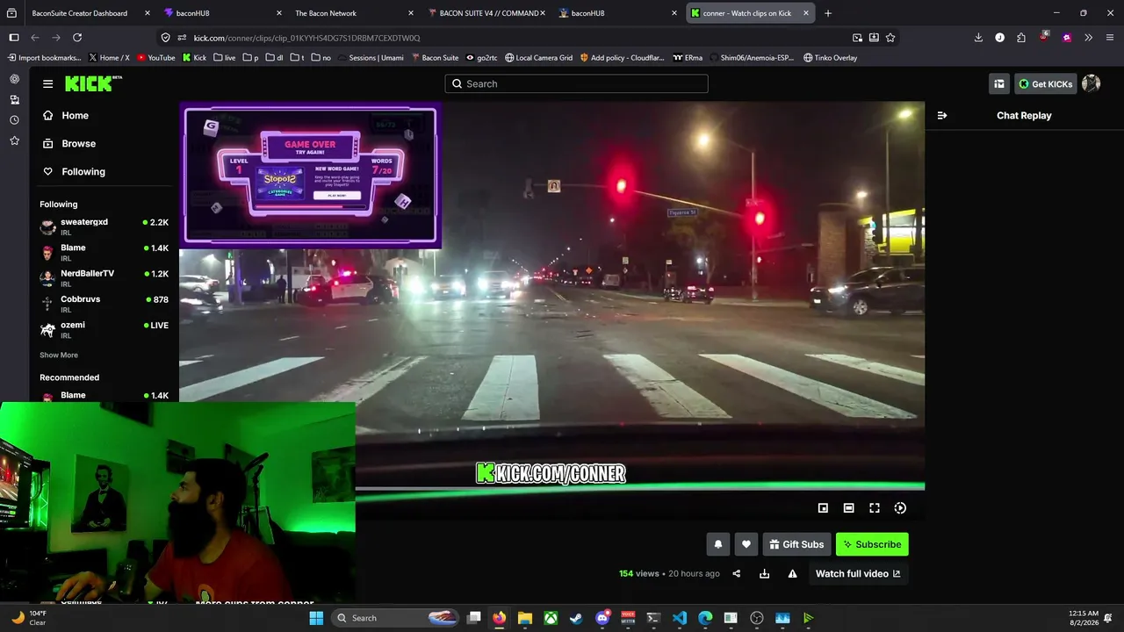Subscribe to conner's channel

[x=872, y=544]
